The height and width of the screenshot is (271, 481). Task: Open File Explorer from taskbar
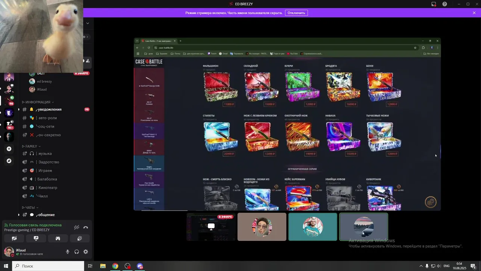point(103,266)
